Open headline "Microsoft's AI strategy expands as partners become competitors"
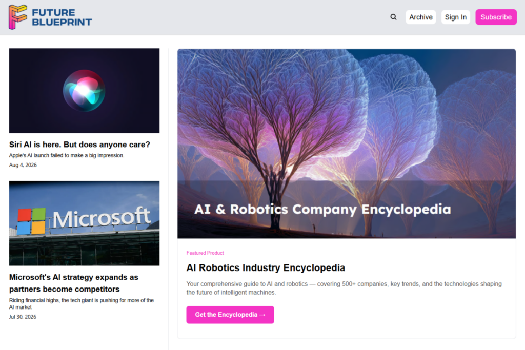This screenshot has height=350, width=525. [74, 283]
